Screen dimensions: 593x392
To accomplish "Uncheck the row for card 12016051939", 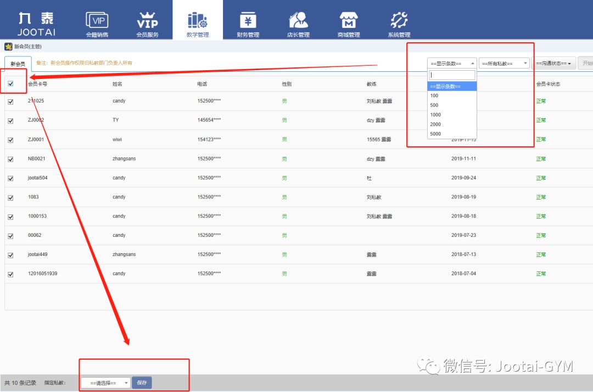I will [x=11, y=273].
